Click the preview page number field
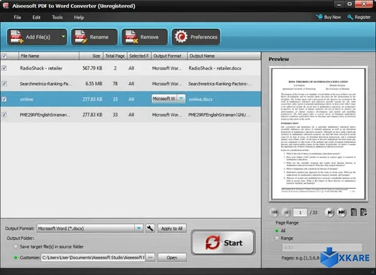 (300, 212)
